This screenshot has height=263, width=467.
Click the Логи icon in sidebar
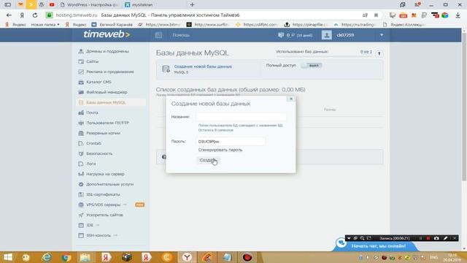click(x=81, y=164)
